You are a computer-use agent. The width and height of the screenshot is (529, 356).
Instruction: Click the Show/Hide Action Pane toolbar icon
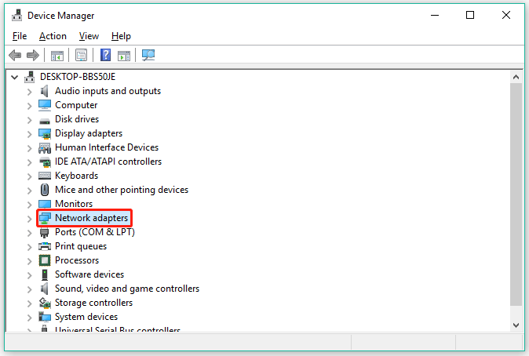coord(124,55)
